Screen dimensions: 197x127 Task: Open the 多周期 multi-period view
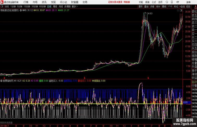[67, 7]
